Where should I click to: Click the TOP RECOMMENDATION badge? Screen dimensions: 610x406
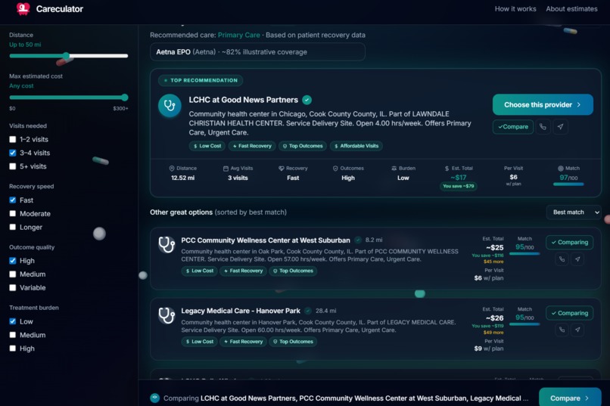coord(201,80)
